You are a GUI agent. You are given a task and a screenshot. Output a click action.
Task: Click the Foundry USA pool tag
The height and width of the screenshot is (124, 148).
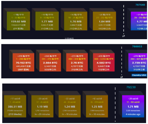pos(139,75)
